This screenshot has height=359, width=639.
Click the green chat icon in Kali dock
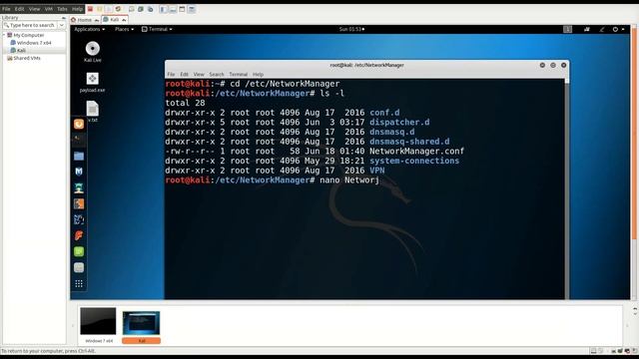click(x=79, y=251)
